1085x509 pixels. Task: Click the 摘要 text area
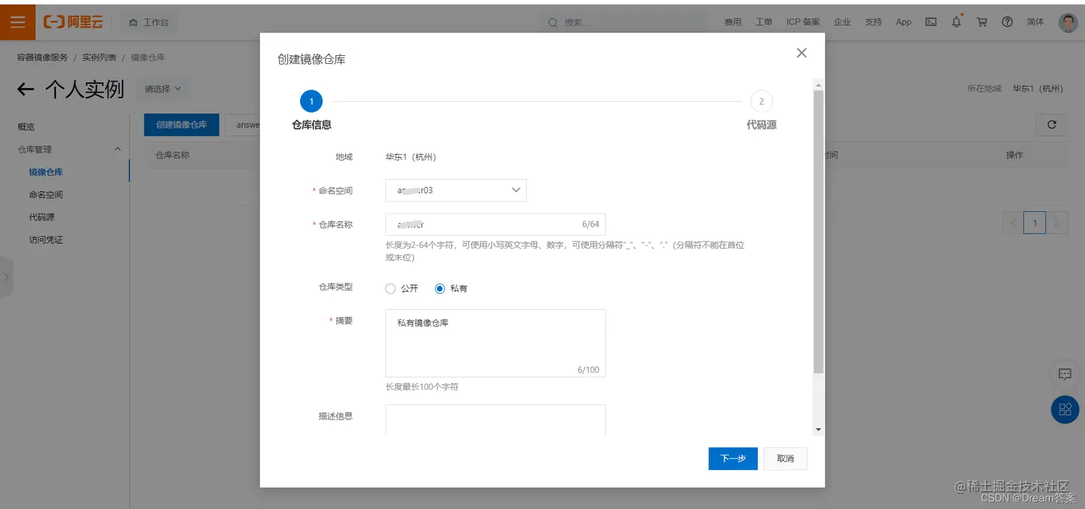pos(495,343)
